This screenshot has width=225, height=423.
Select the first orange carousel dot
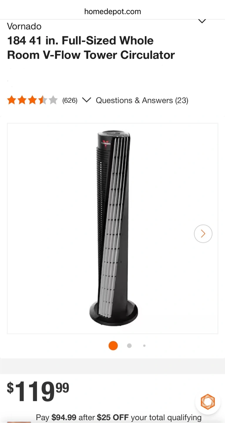(113, 346)
